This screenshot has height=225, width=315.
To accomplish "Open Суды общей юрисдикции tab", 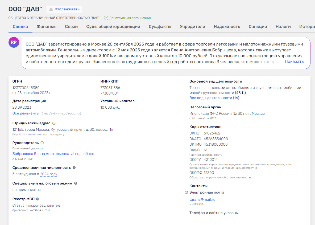I will (x=113, y=27).
